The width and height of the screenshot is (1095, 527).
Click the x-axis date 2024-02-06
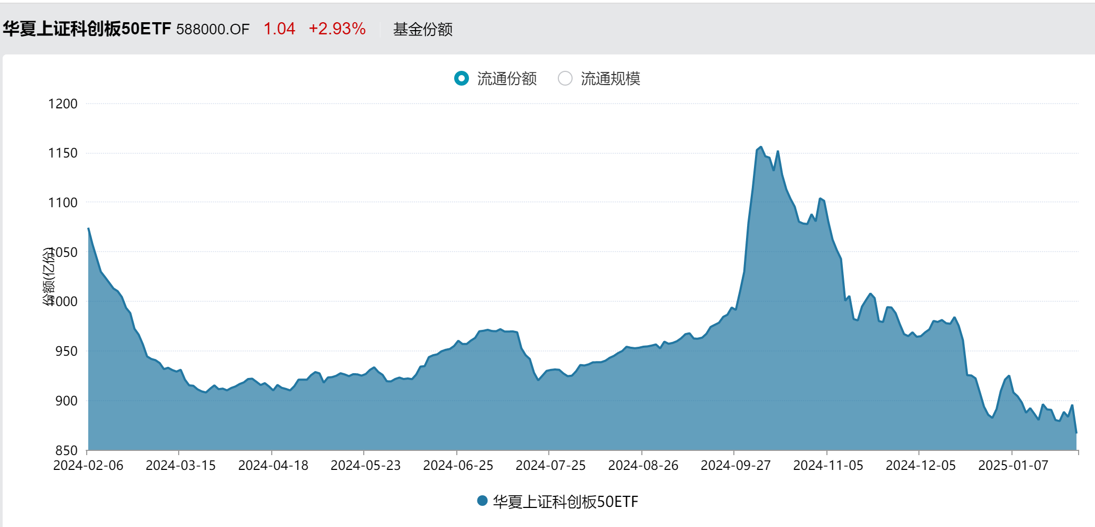click(88, 465)
